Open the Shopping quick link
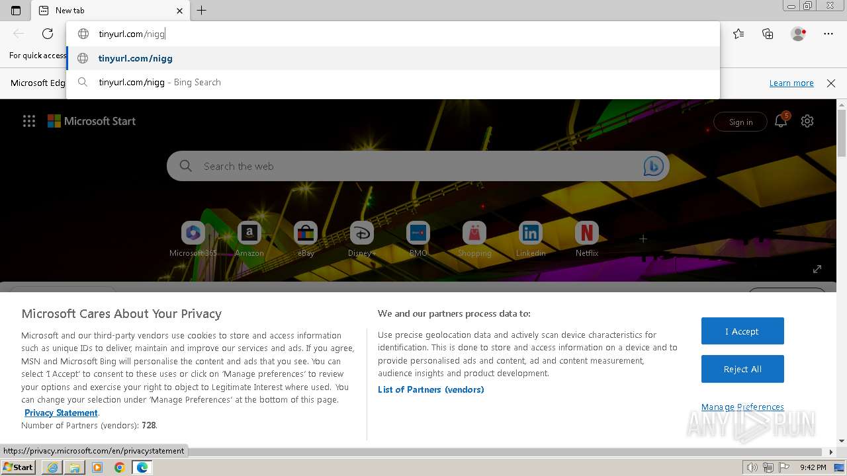The height and width of the screenshot is (476, 847). 474,239
